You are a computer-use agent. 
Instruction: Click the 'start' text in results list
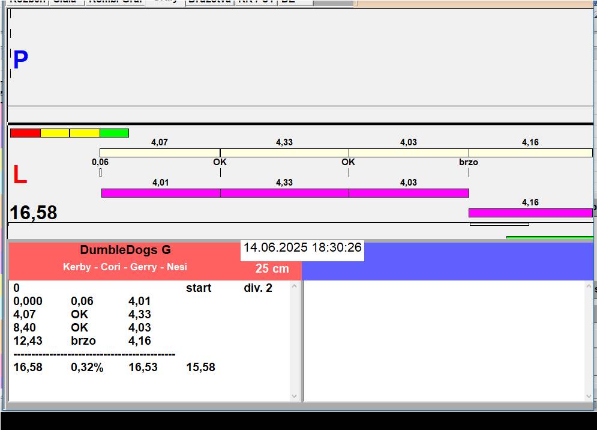click(199, 288)
